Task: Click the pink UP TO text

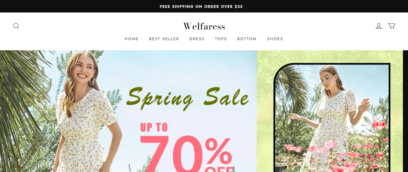Action: (154, 127)
